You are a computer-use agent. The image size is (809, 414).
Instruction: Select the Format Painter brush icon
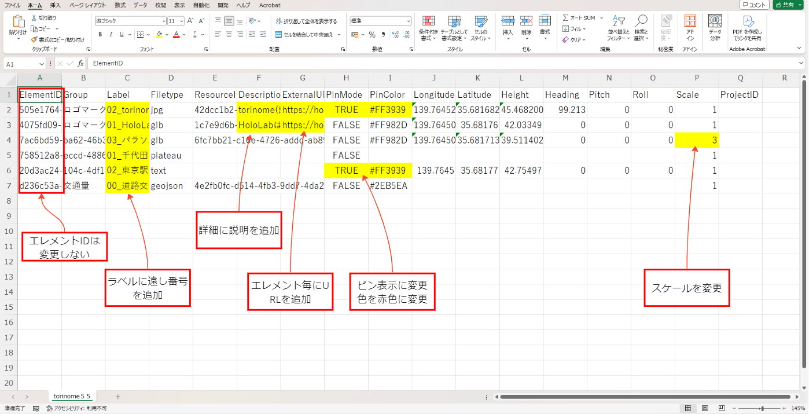click(x=34, y=39)
